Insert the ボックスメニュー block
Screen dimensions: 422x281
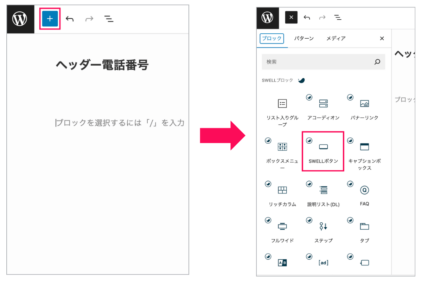coord(282,154)
